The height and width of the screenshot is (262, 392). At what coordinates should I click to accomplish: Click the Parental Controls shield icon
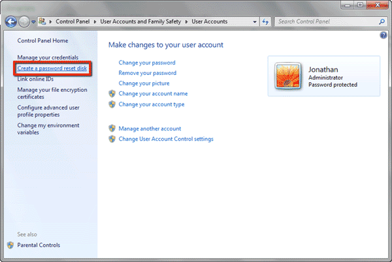[10, 245]
